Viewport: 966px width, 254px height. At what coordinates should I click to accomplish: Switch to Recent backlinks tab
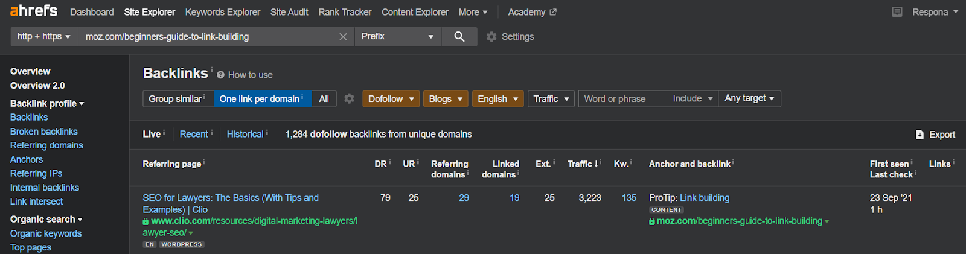194,134
